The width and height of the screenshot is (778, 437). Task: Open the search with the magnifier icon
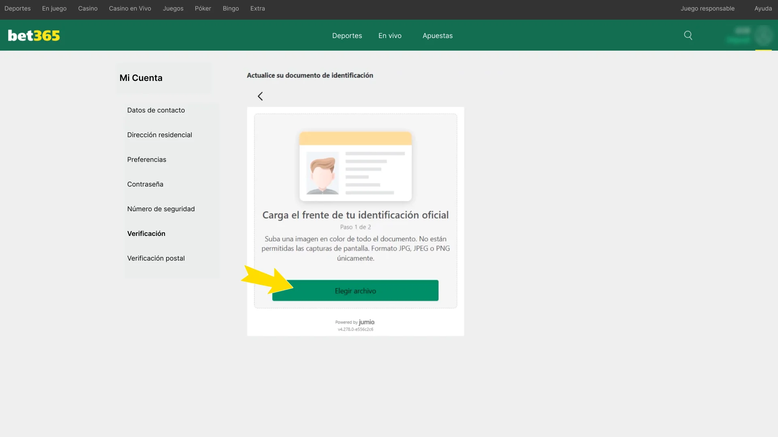click(x=688, y=35)
